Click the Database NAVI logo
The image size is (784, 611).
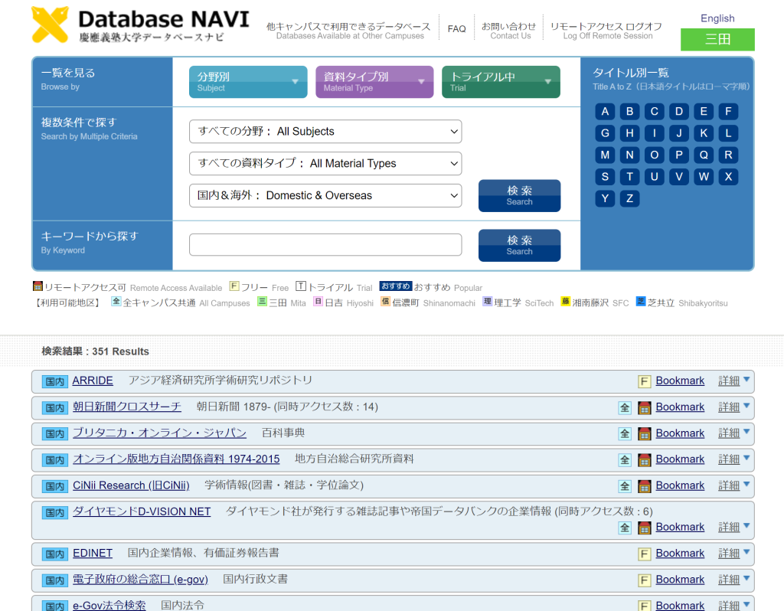coord(140,25)
